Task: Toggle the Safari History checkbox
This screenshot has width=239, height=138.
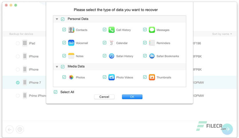Action: tap(104, 56)
